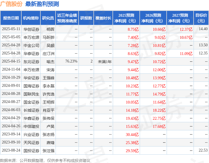The width and height of the screenshot is (209, 163).
Task: Select the 2027预测净利润 header
Action: (180, 18)
